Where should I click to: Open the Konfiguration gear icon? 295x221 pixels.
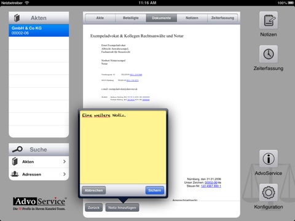(269, 193)
